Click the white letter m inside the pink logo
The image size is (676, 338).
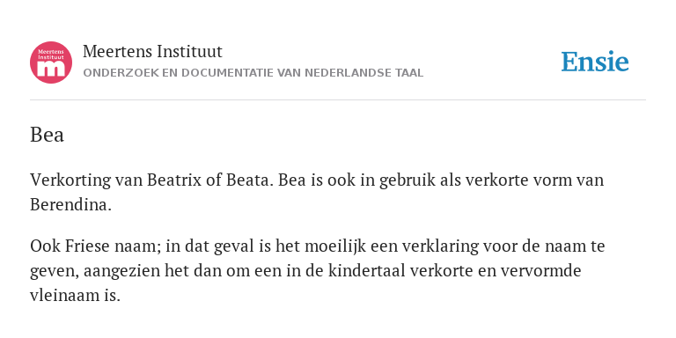tap(51, 69)
